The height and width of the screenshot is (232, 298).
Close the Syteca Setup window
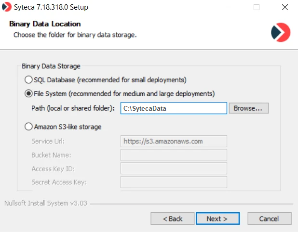[284, 8]
